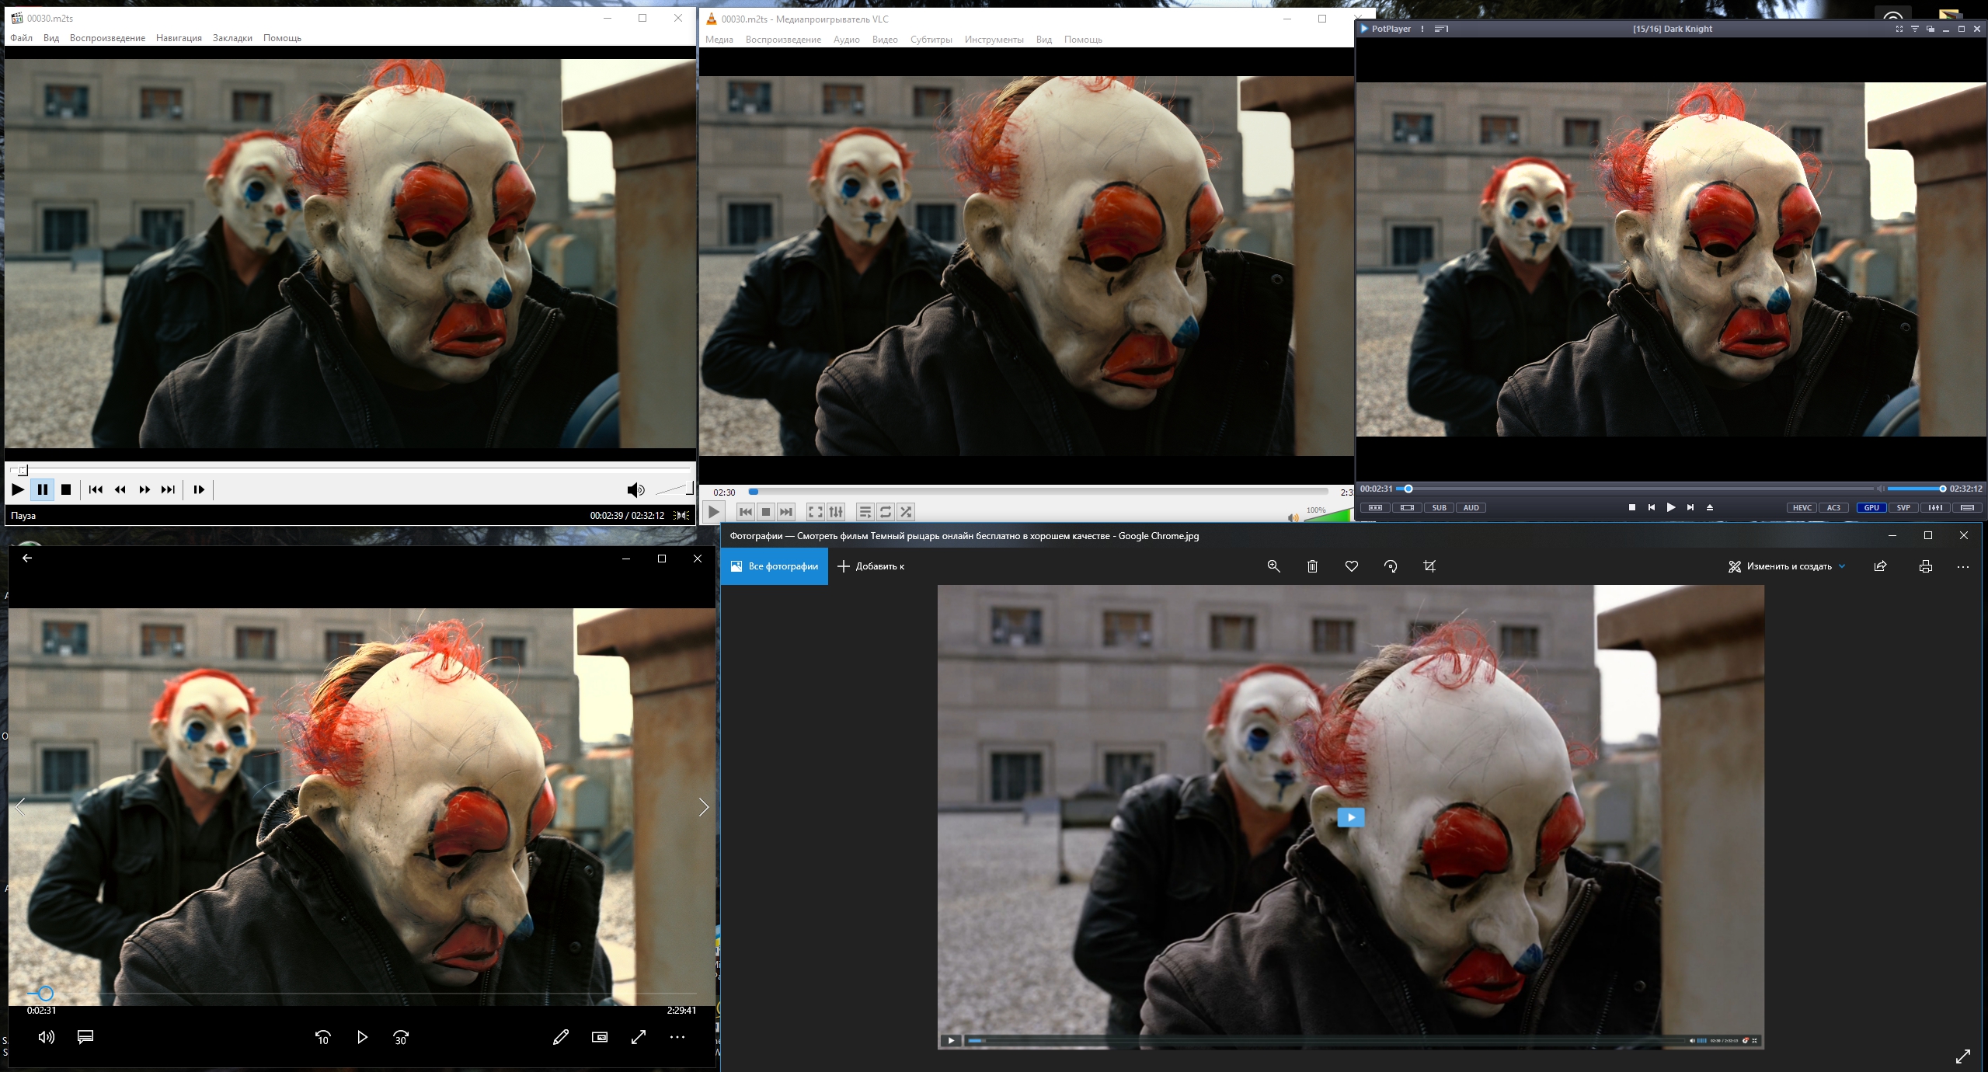Jump to next file in PotPlayer
1988x1072 pixels.
(x=1690, y=507)
